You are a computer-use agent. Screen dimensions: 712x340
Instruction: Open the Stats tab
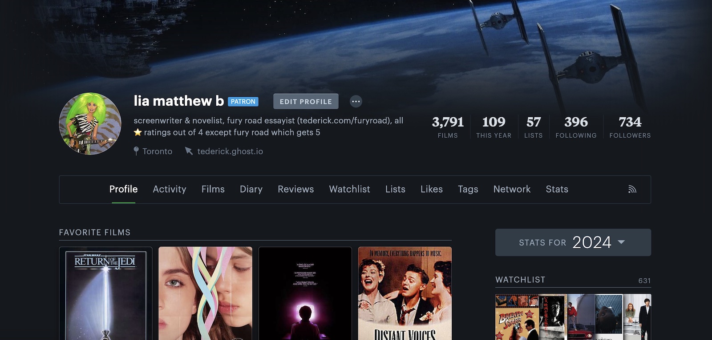click(x=557, y=190)
